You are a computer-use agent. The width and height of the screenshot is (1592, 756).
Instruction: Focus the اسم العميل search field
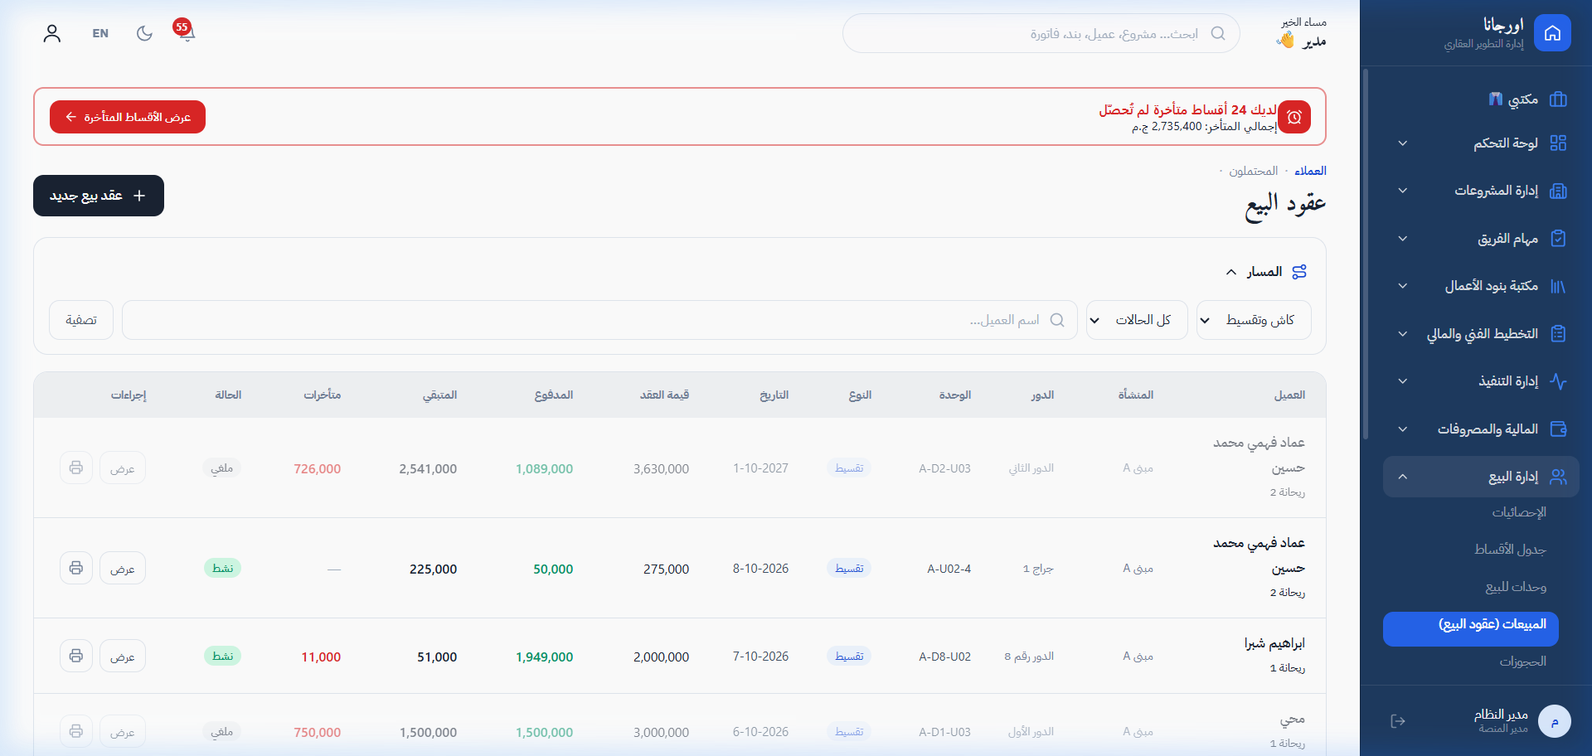tap(599, 320)
